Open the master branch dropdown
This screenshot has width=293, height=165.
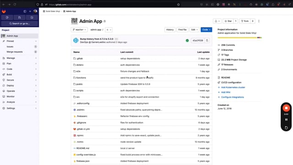point(79,30)
